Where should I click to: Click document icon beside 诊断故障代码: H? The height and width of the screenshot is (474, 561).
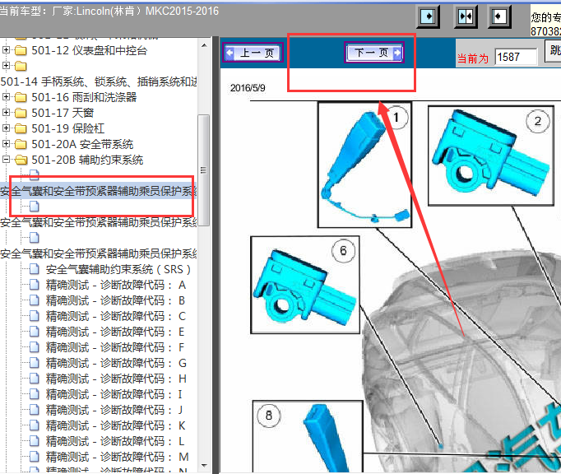[x=35, y=379]
